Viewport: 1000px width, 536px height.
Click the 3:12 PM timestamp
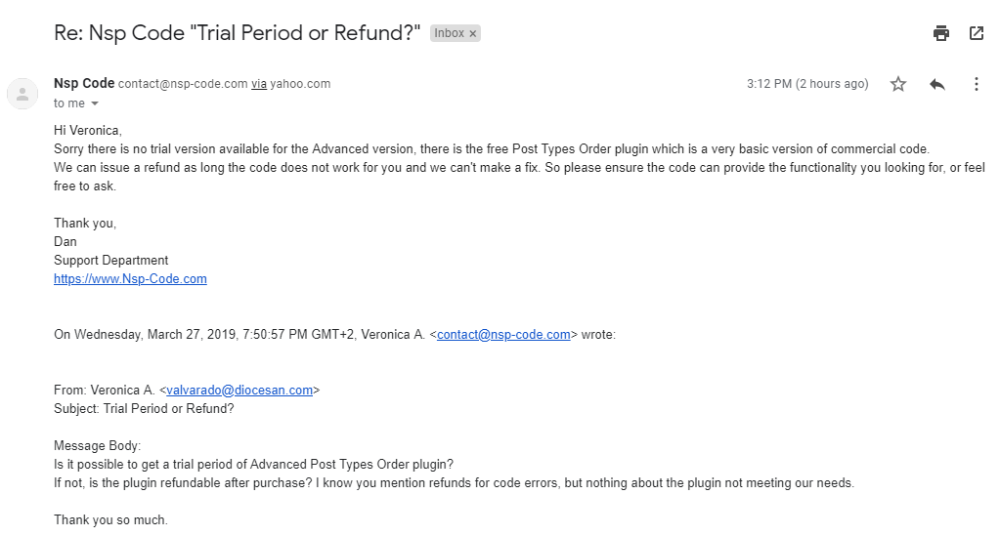(x=806, y=84)
